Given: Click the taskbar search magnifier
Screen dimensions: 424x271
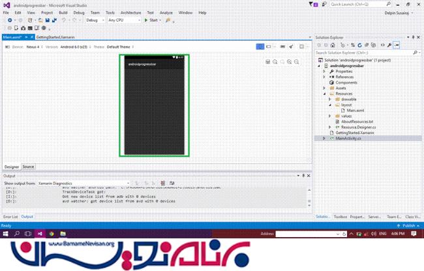Looking at the screenshot, I should [17, 234].
